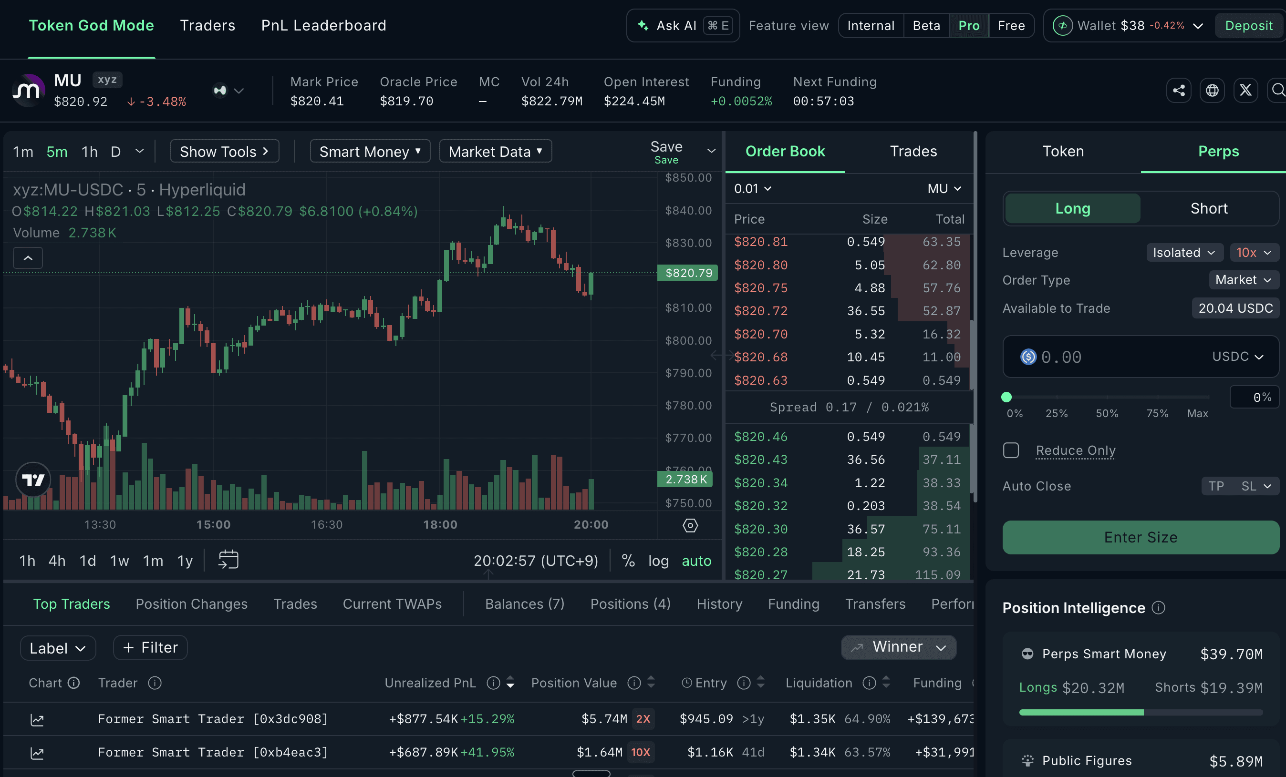Image resolution: width=1286 pixels, height=777 pixels.
Task: Click the Position Value info icon
Action: (x=633, y=683)
